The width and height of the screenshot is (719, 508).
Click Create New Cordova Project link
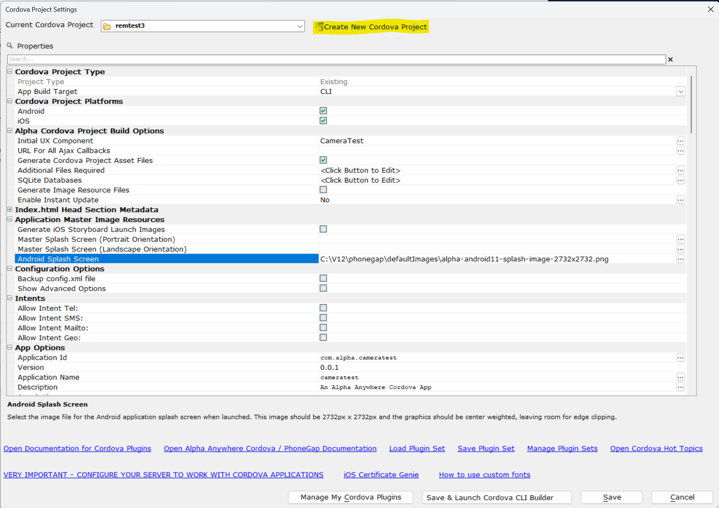(x=375, y=27)
